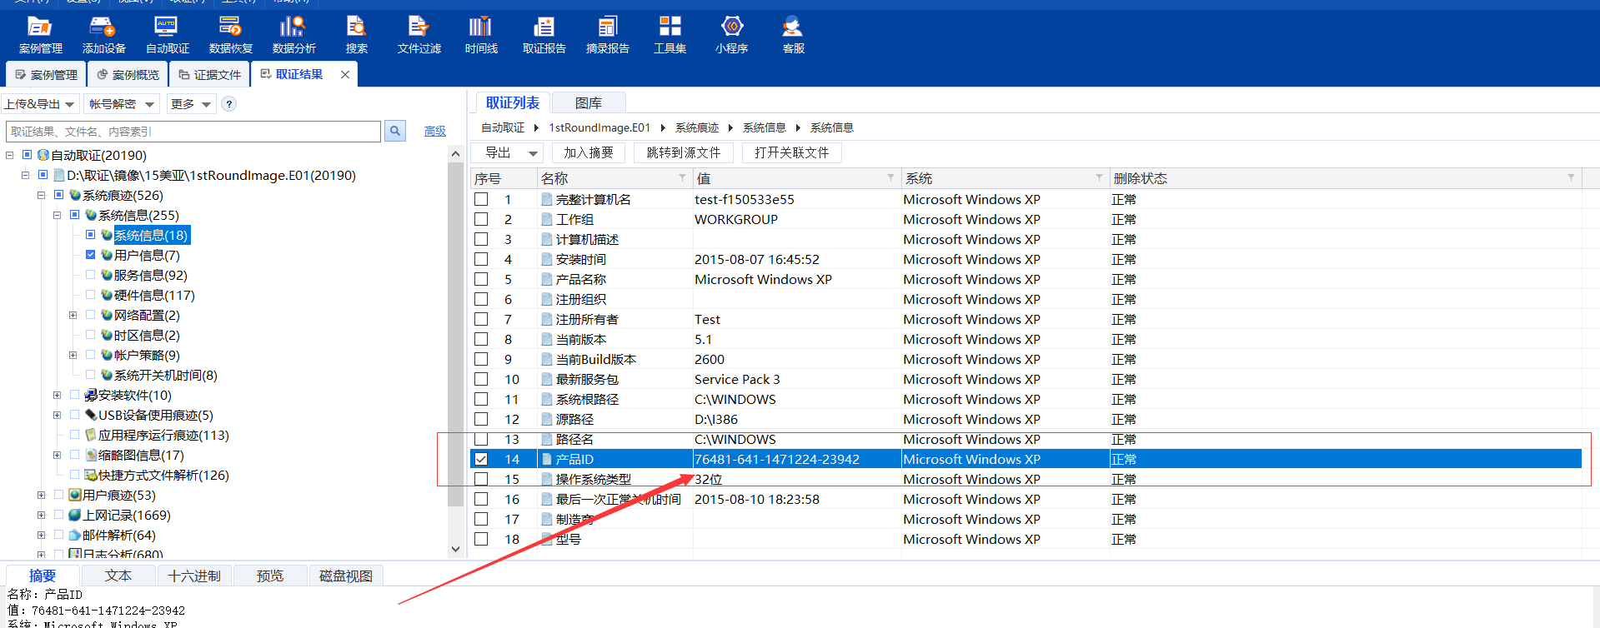Open the 案例管理 toolbar icon
The height and width of the screenshot is (628, 1600).
(x=40, y=35)
